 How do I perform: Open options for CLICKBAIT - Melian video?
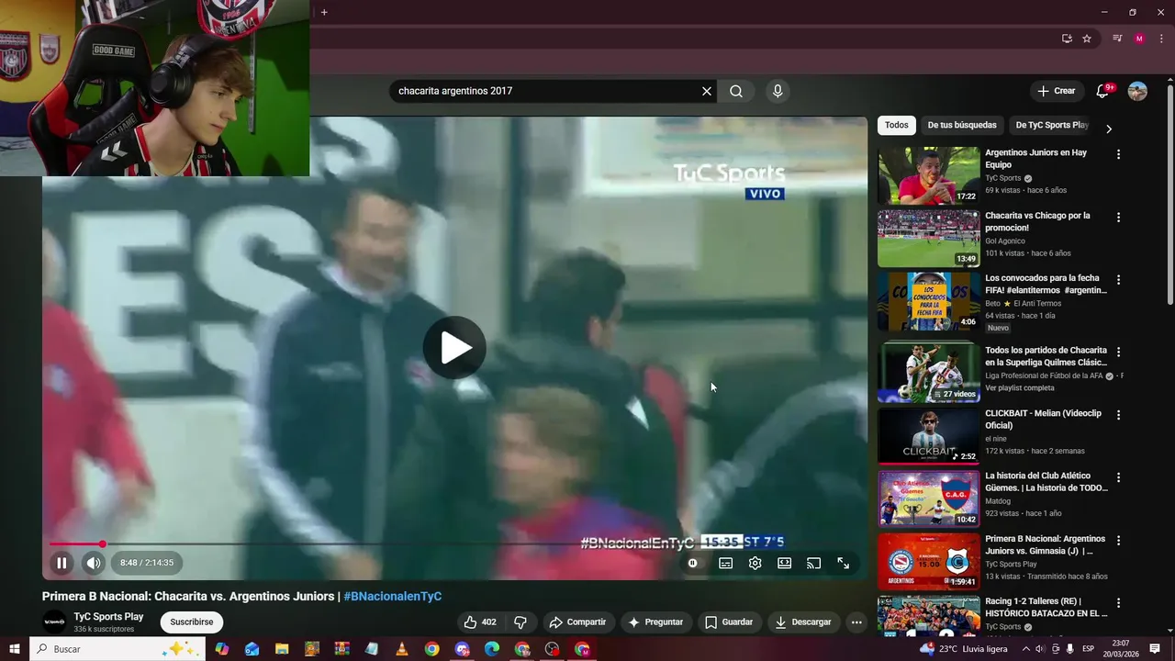click(1118, 415)
